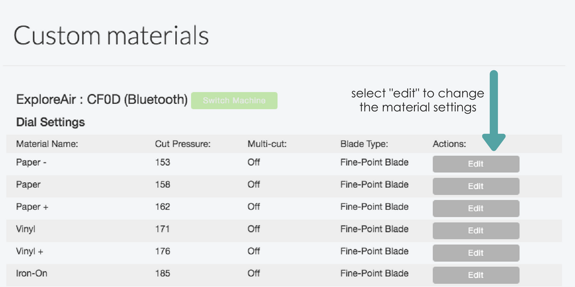The image size is (575, 287).
Task: Click the Switch Machine button
Action: (234, 100)
